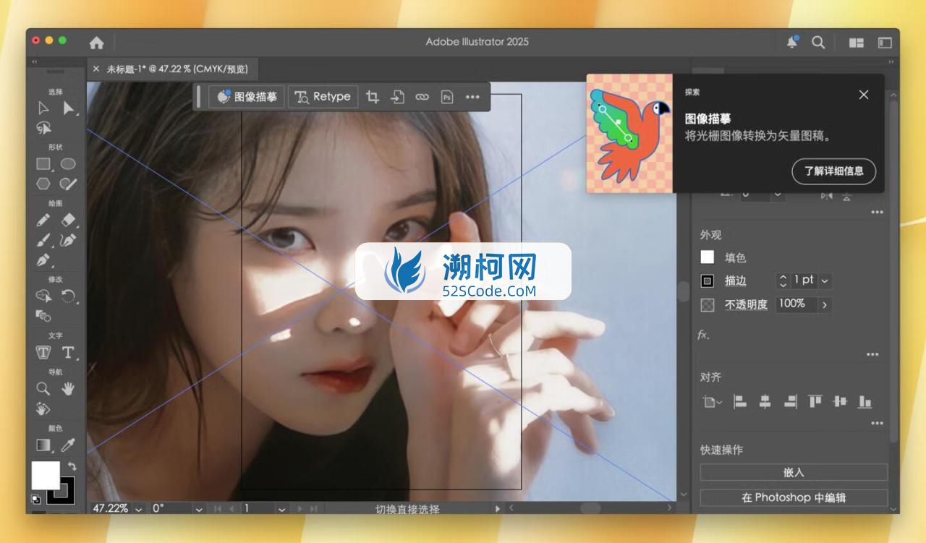This screenshot has height=543, width=926.
Task: Open the rotation angle 0° dropdown
Action: point(199,509)
